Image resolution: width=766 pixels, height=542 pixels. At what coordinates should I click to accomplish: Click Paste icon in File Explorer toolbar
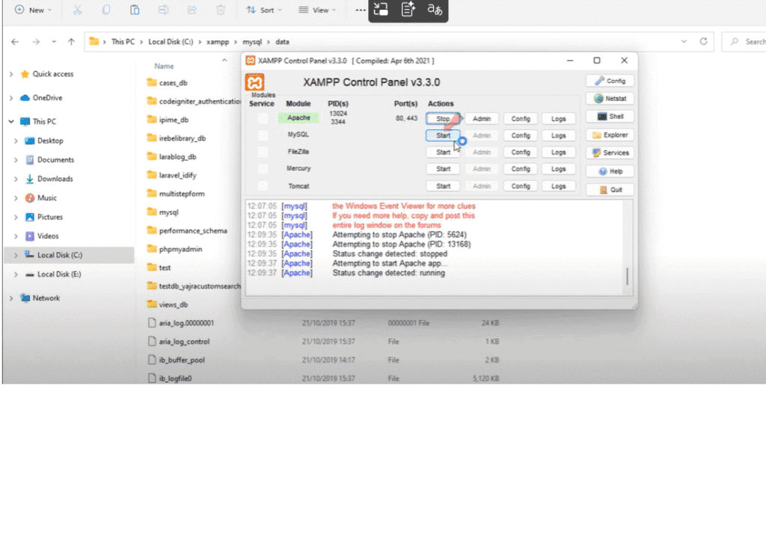tap(135, 10)
